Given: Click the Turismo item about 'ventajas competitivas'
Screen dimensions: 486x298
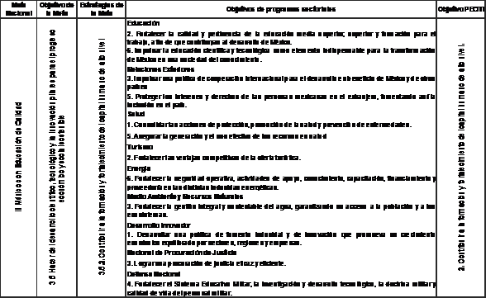Looking at the screenshot, I should point(213,158).
